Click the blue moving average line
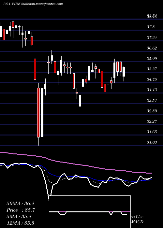Viewport: 163px width, 228px height. 76,177
